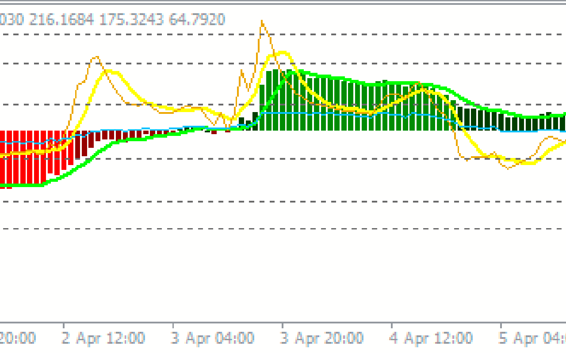The image size is (566, 353).
Task: Click the 2 Apr 12:00 time label
Action: tap(104, 338)
